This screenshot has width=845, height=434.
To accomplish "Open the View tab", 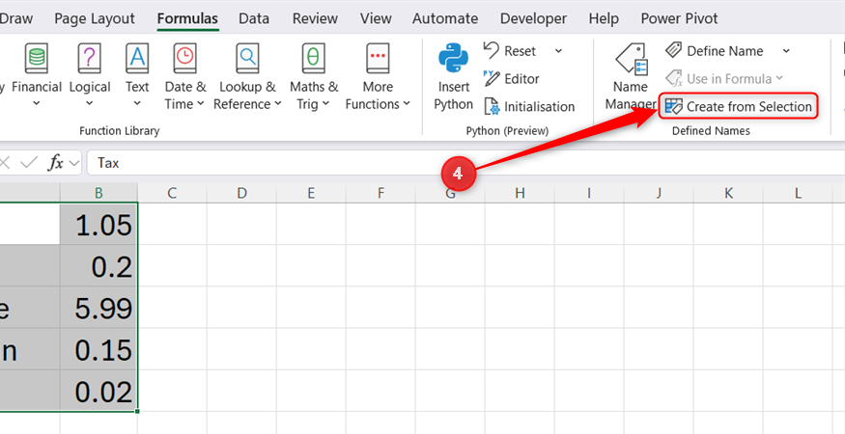I will pyautogui.click(x=376, y=18).
